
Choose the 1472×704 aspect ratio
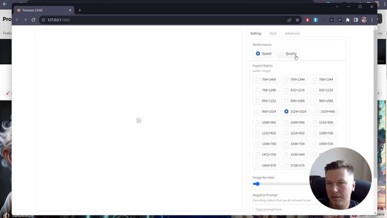point(266,154)
